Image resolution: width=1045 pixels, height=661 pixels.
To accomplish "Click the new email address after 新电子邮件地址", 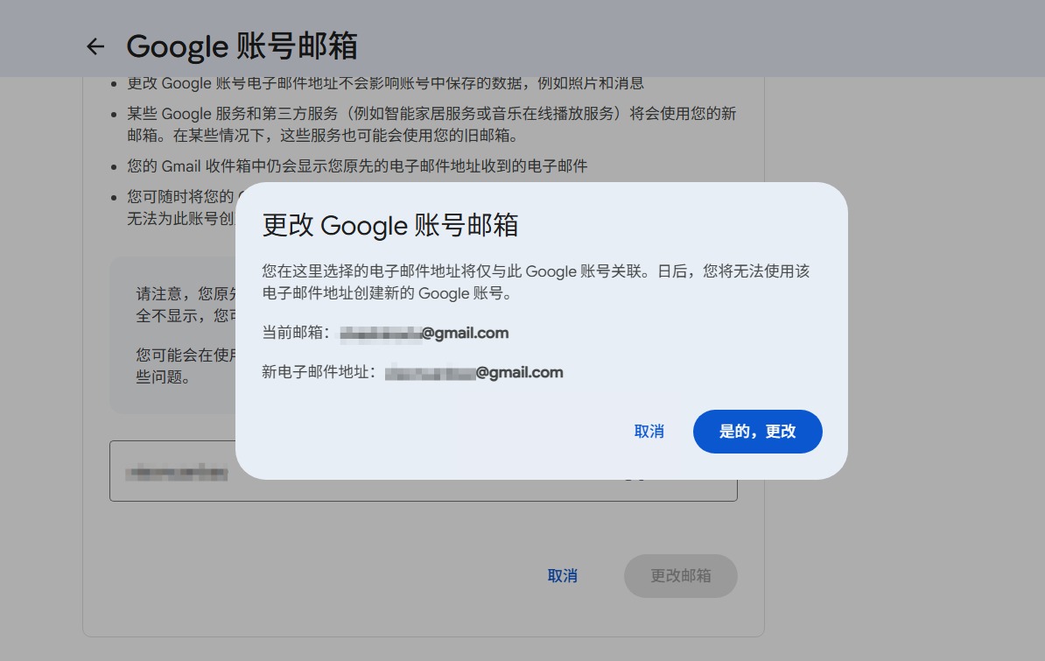I will pyautogui.click(x=473, y=372).
